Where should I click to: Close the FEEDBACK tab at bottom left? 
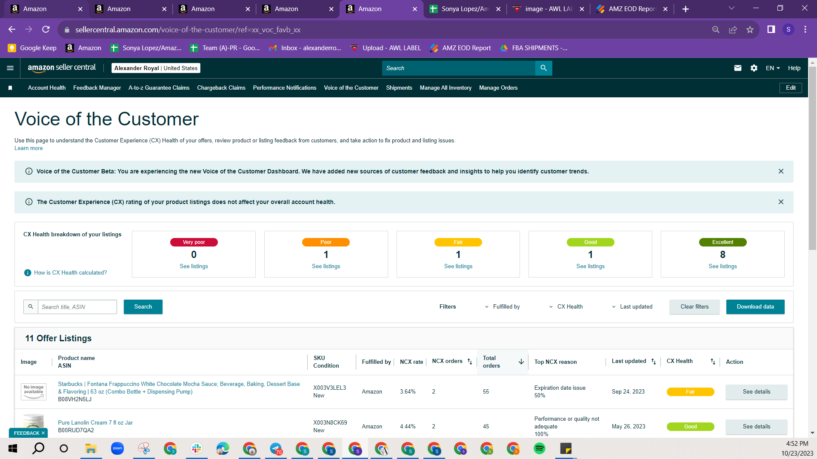(x=43, y=433)
